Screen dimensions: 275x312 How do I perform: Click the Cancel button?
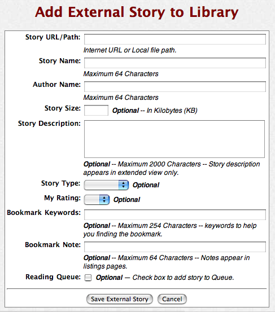coord(172,299)
